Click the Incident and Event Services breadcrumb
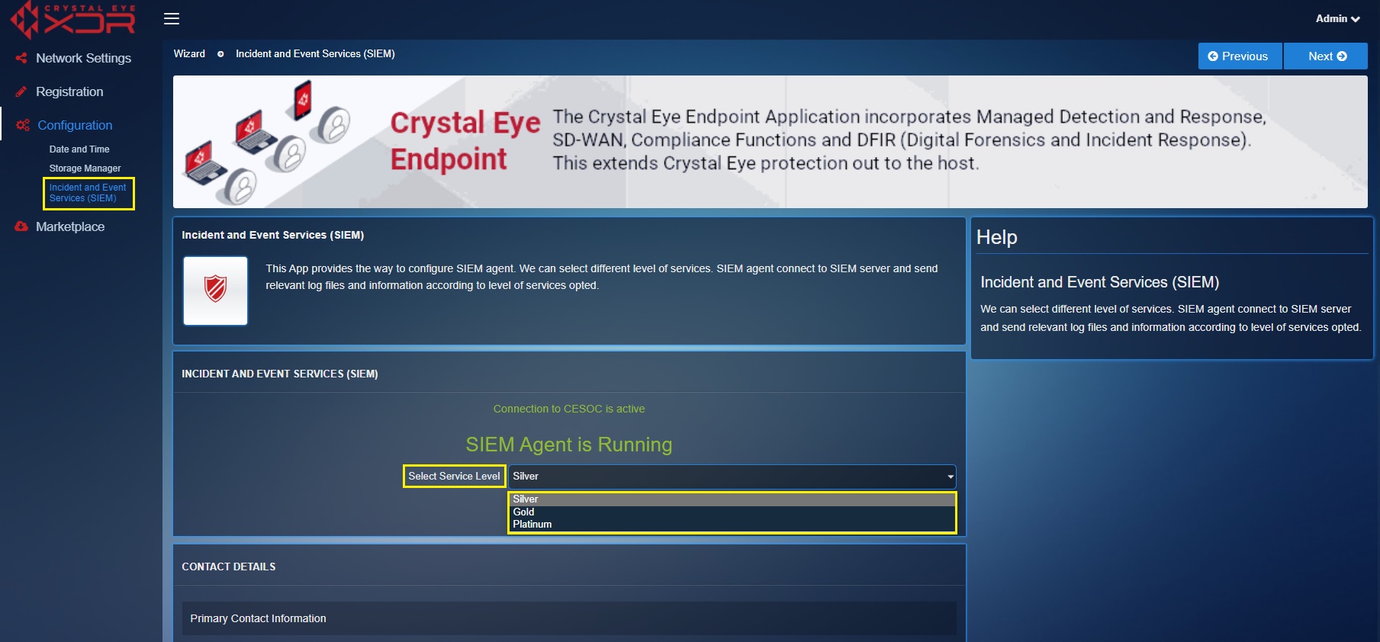This screenshot has width=1380, height=642. click(315, 54)
